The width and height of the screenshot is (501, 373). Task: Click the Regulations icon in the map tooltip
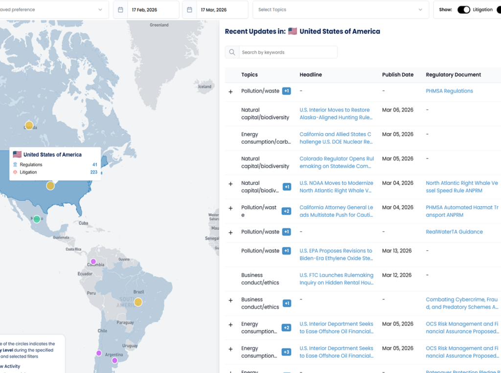click(x=15, y=165)
